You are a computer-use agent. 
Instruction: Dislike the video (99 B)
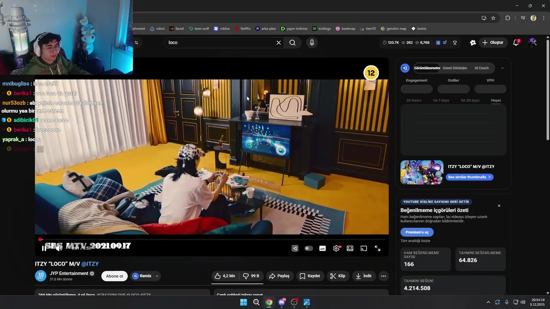pos(251,276)
